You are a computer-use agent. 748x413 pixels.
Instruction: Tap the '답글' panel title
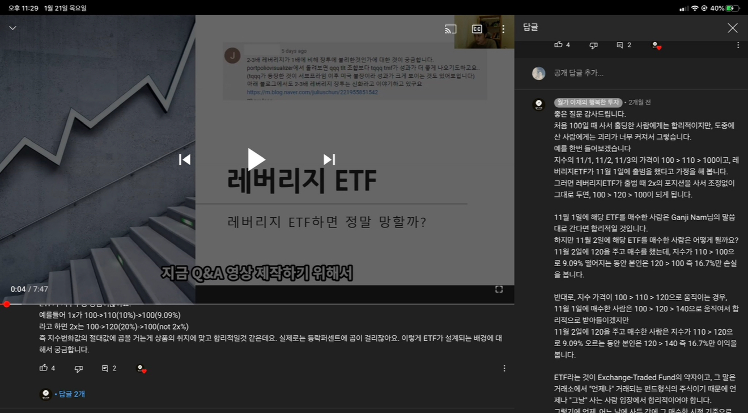(x=530, y=27)
